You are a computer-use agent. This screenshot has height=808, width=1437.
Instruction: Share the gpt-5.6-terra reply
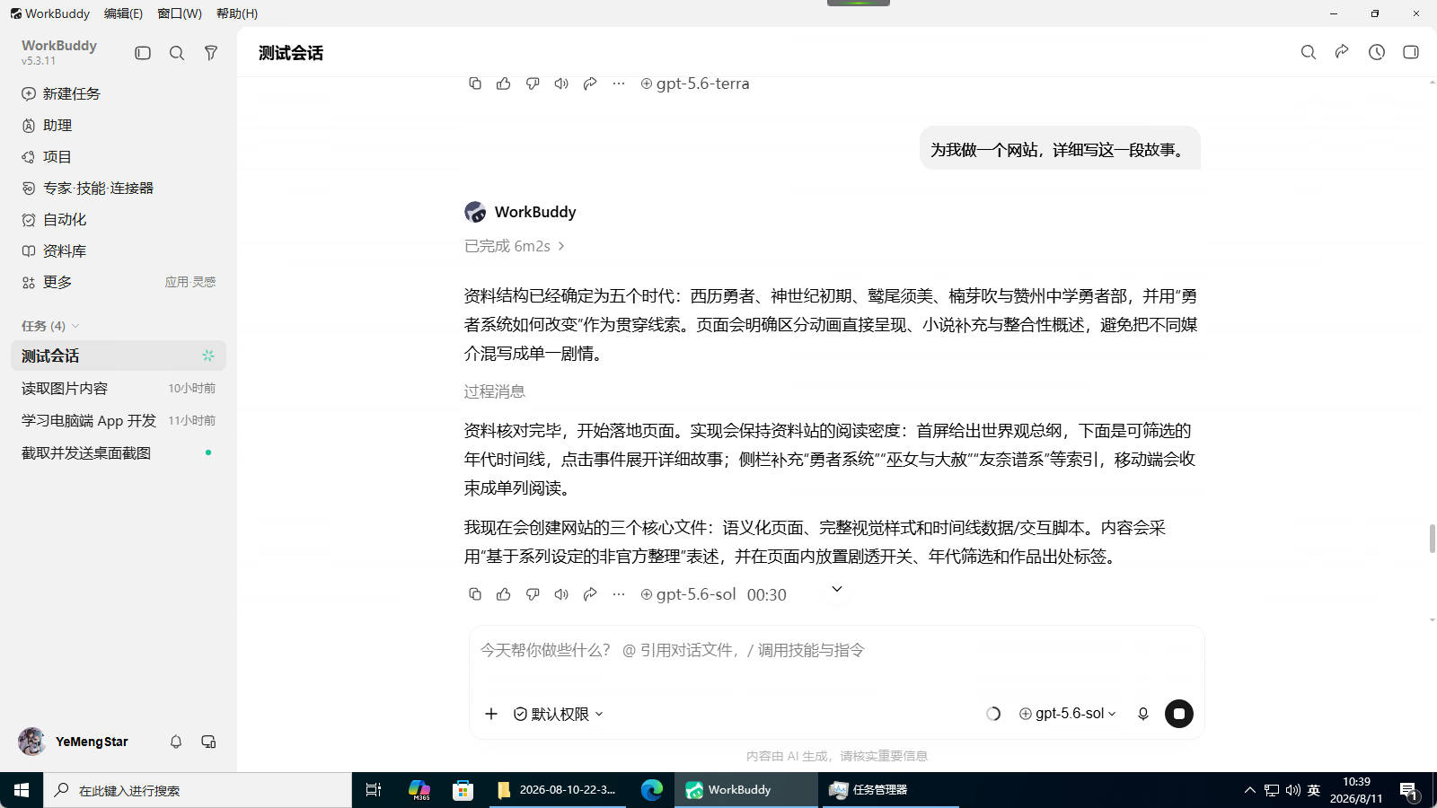pyautogui.click(x=590, y=83)
